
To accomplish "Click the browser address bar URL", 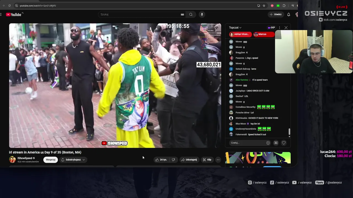I will click(x=38, y=5).
